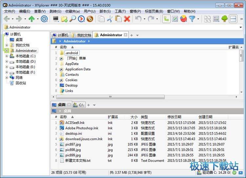The height and width of the screenshot is (178, 246).
Task: Open the 工具(T) menu
Action: point(120,11)
